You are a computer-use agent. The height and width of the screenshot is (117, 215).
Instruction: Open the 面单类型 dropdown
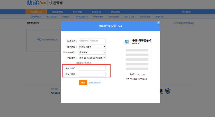tap(92, 47)
